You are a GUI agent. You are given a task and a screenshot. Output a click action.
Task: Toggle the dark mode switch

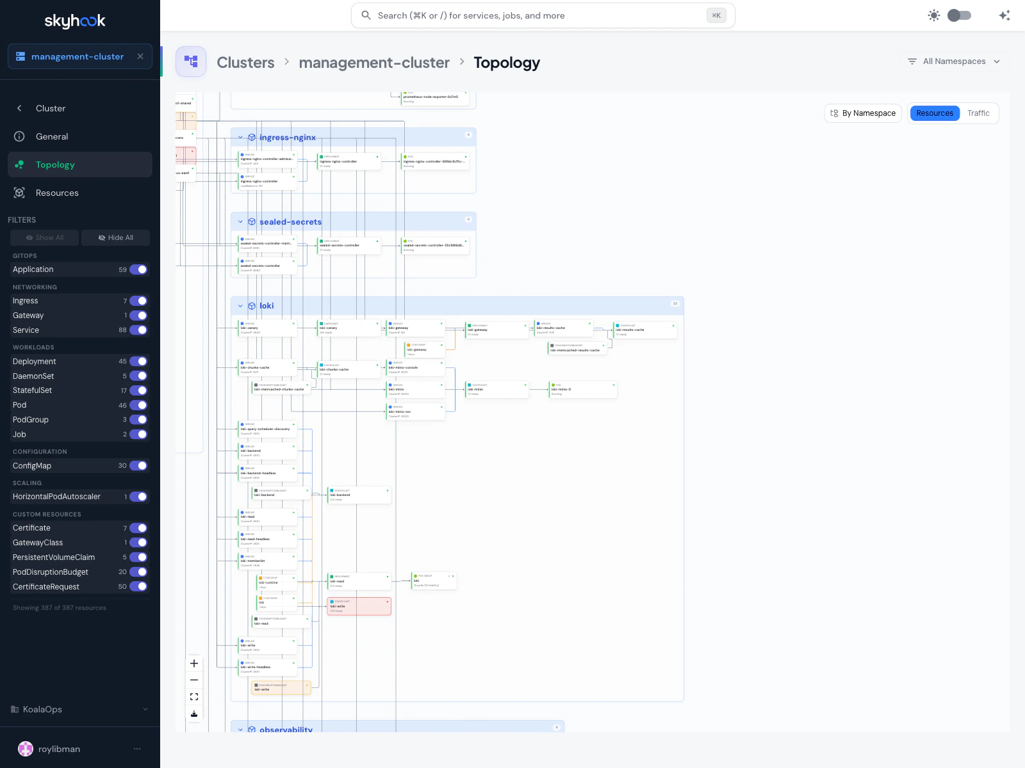point(960,15)
